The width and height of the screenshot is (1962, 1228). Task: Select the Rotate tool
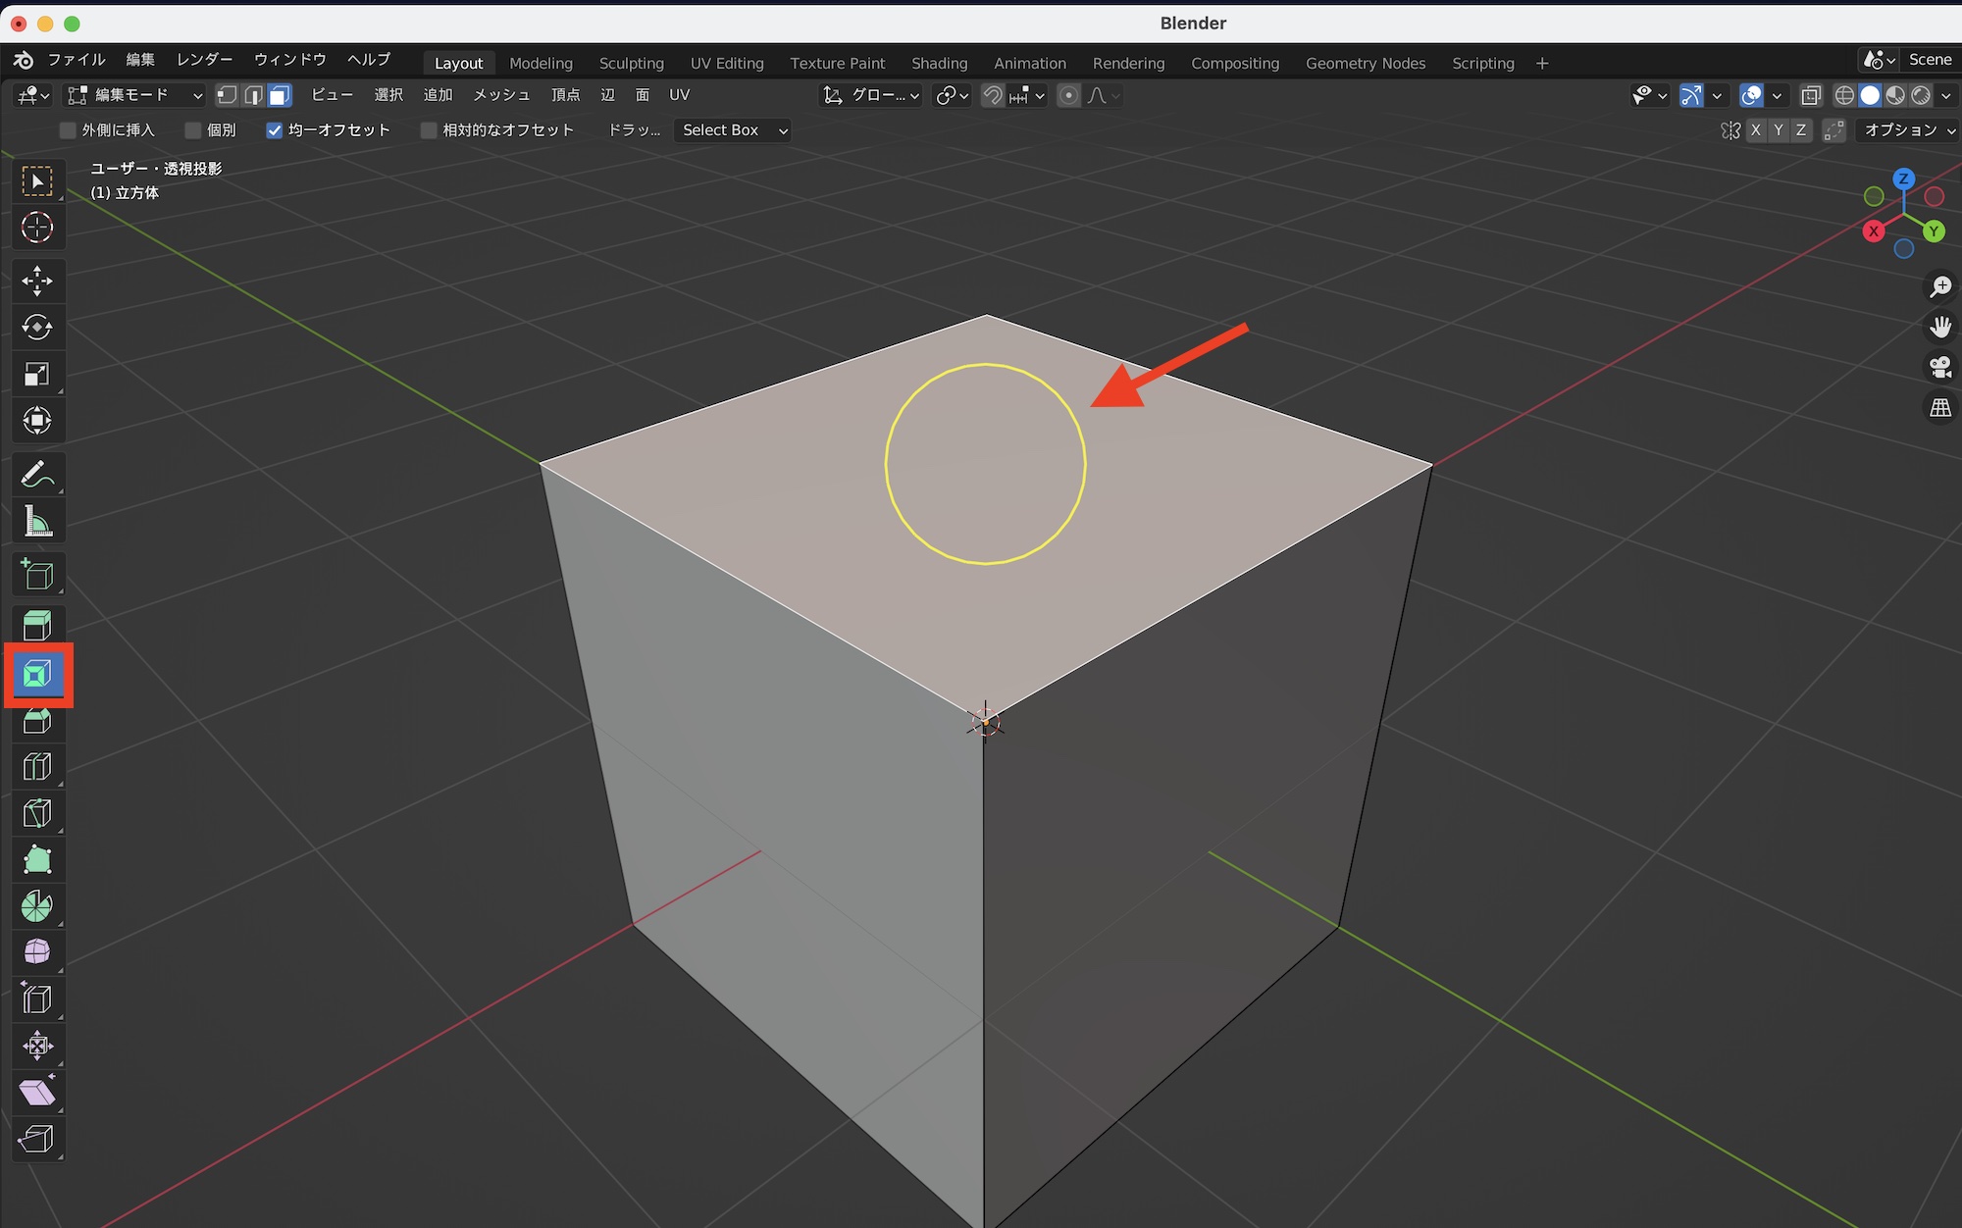[x=37, y=328]
